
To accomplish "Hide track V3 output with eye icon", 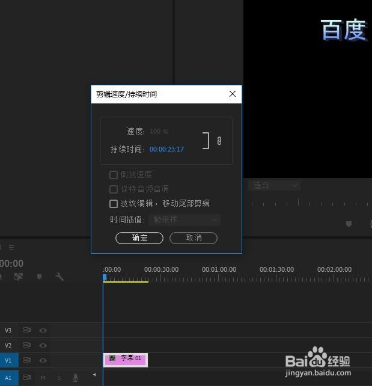I will (x=43, y=330).
